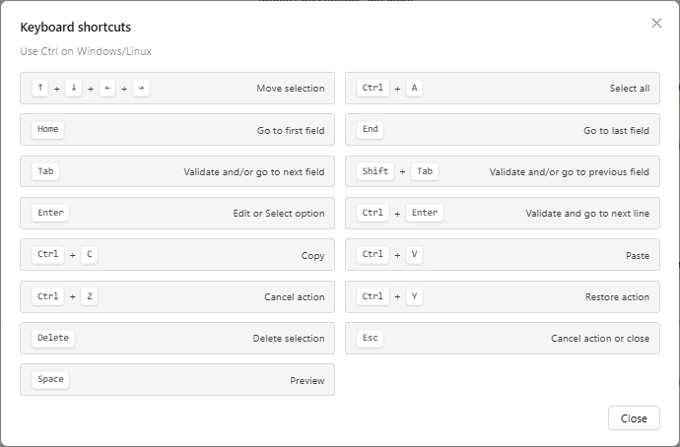Select the Move selection shortcut row
Image resolution: width=680 pixels, height=447 pixels.
point(177,89)
